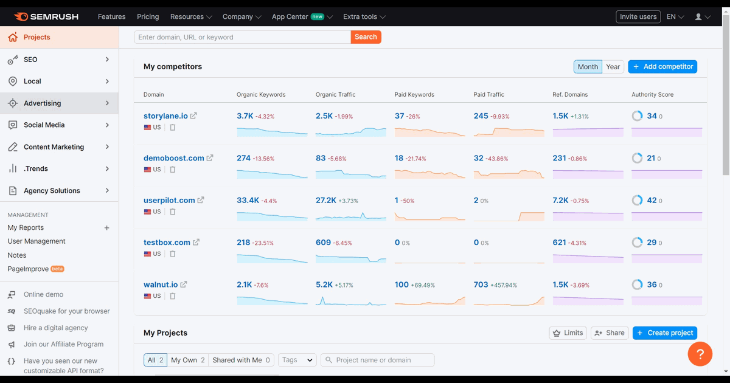Open the Notes sidebar link
This screenshot has width=730, height=383.
click(17, 255)
